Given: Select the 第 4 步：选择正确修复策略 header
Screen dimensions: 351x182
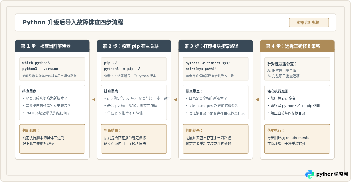Looking at the screenshot, I should pos(297,46).
